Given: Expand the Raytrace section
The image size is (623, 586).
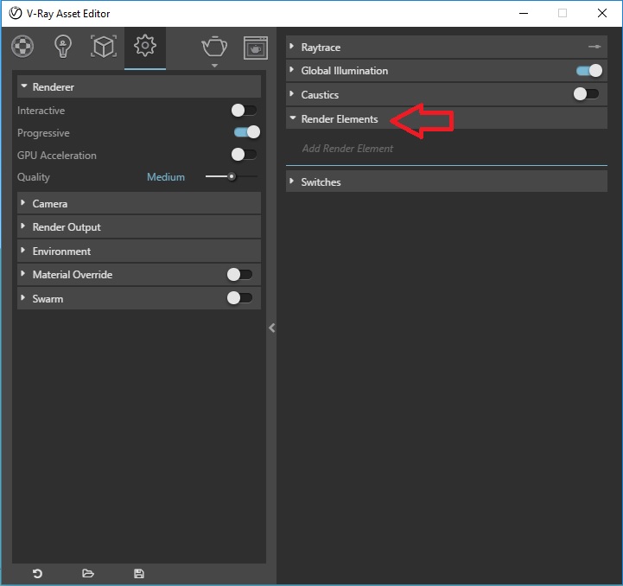Looking at the screenshot, I should tap(447, 47).
